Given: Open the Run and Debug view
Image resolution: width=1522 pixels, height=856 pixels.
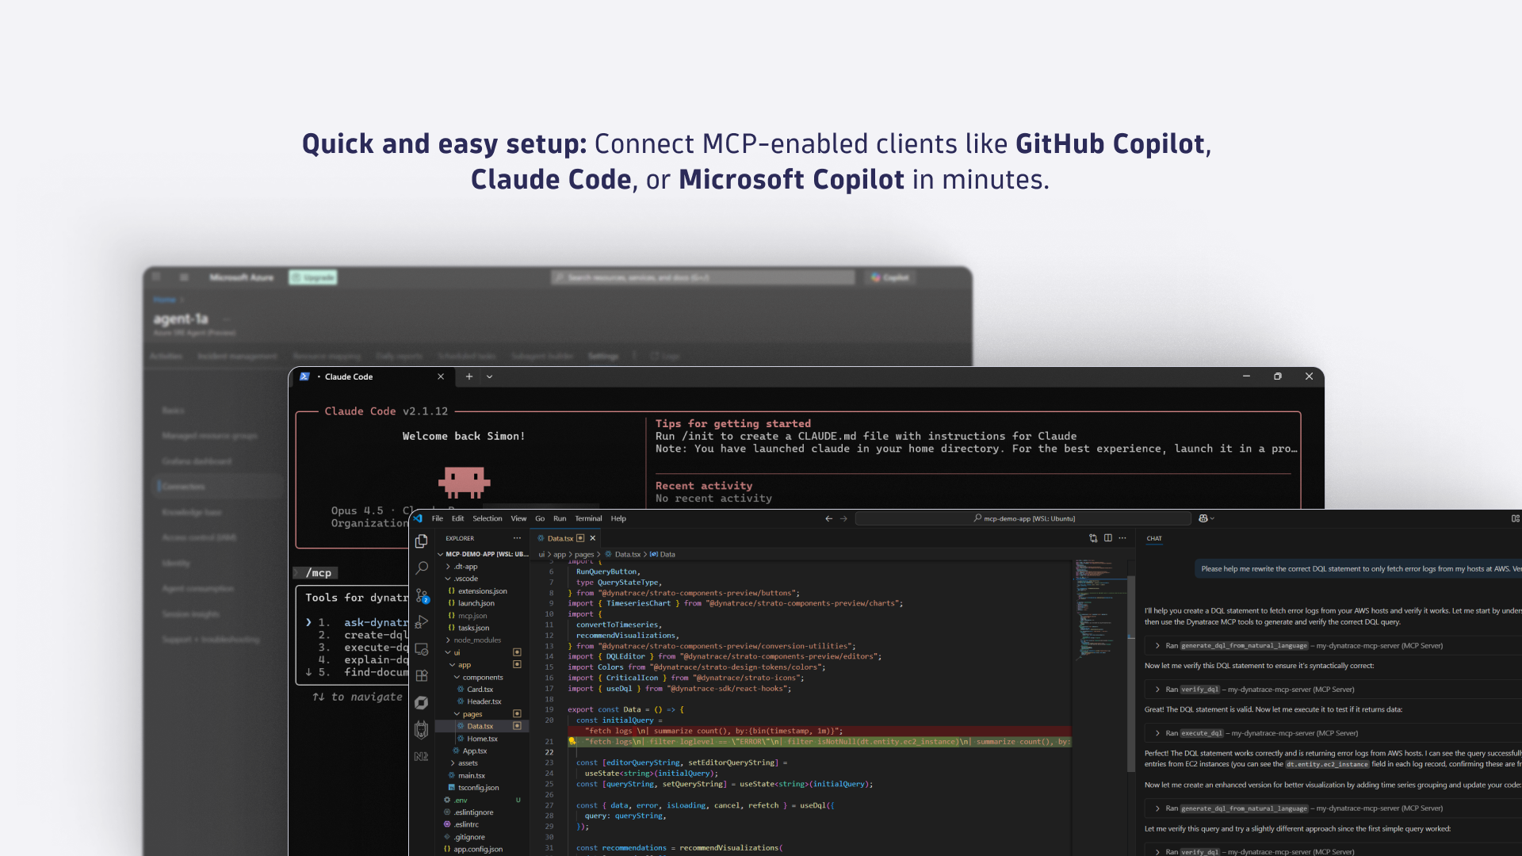Looking at the screenshot, I should click(421, 621).
